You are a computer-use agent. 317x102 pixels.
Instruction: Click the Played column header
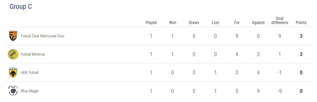click(x=151, y=23)
